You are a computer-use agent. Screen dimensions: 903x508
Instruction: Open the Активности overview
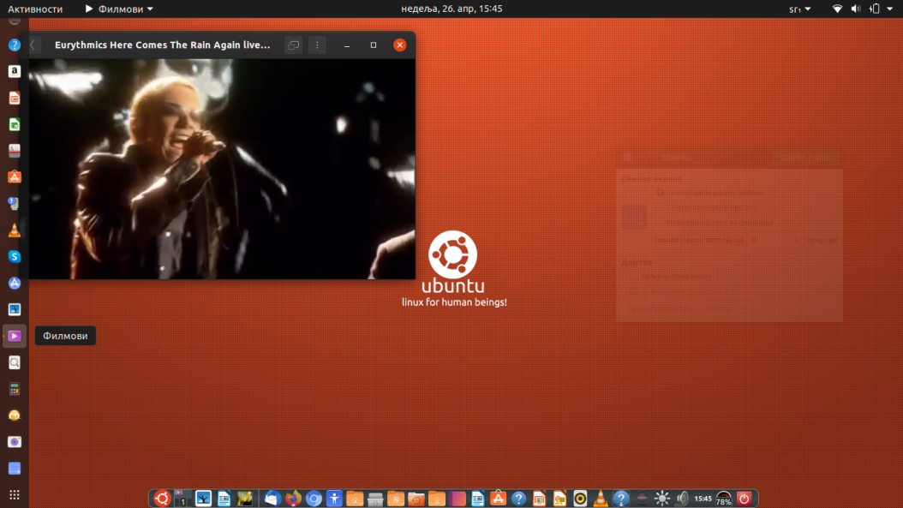35,9
